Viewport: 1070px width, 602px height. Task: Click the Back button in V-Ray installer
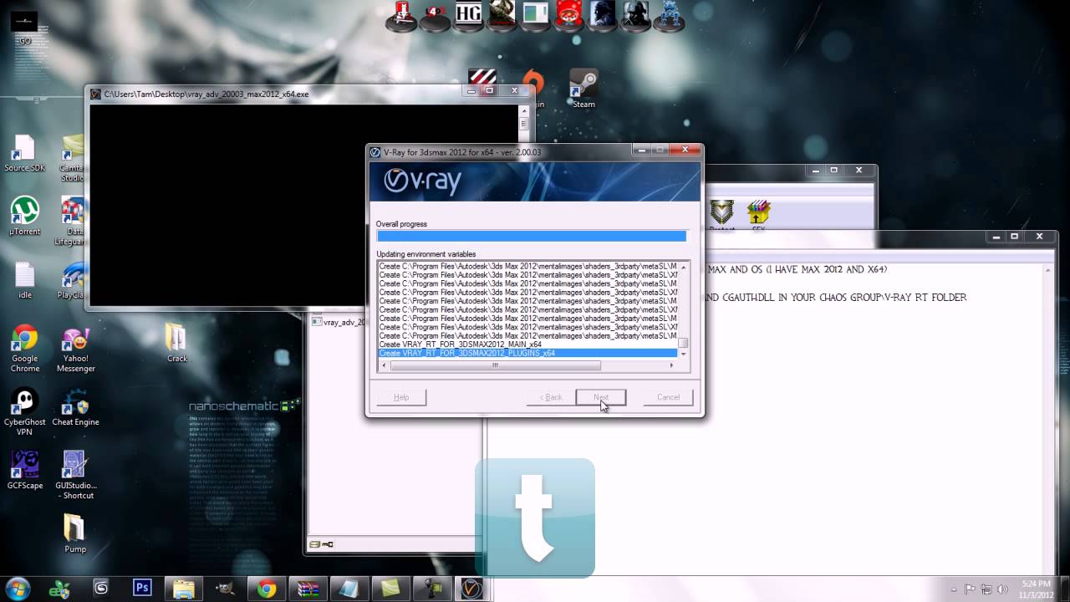(x=550, y=397)
